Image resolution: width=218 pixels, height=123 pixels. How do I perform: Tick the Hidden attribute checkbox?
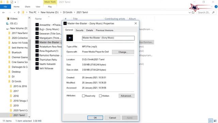coord(100,96)
